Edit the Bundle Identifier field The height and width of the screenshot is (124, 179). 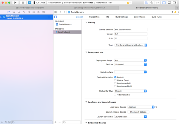coord(131,30)
